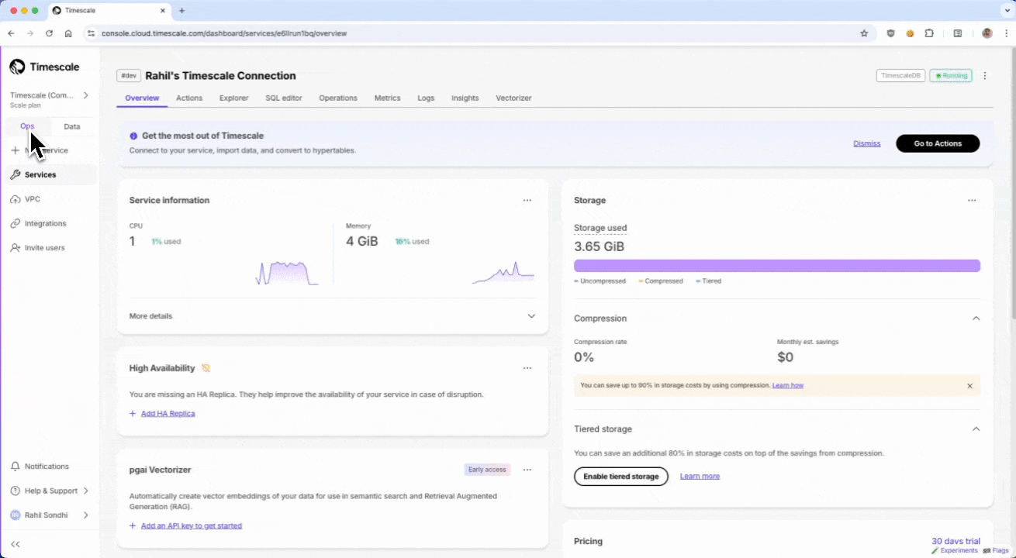This screenshot has width=1016, height=558.
Task: Open the SQL editor tab
Action: point(283,98)
